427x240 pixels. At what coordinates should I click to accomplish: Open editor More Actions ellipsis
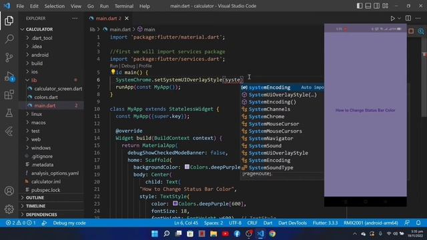click(418, 18)
